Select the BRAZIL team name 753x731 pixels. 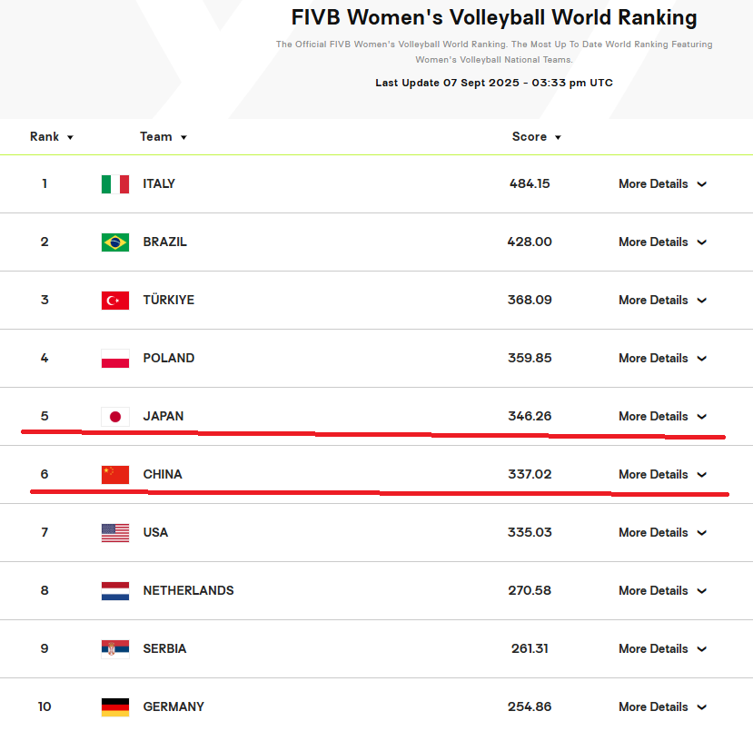tap(164, 242)
